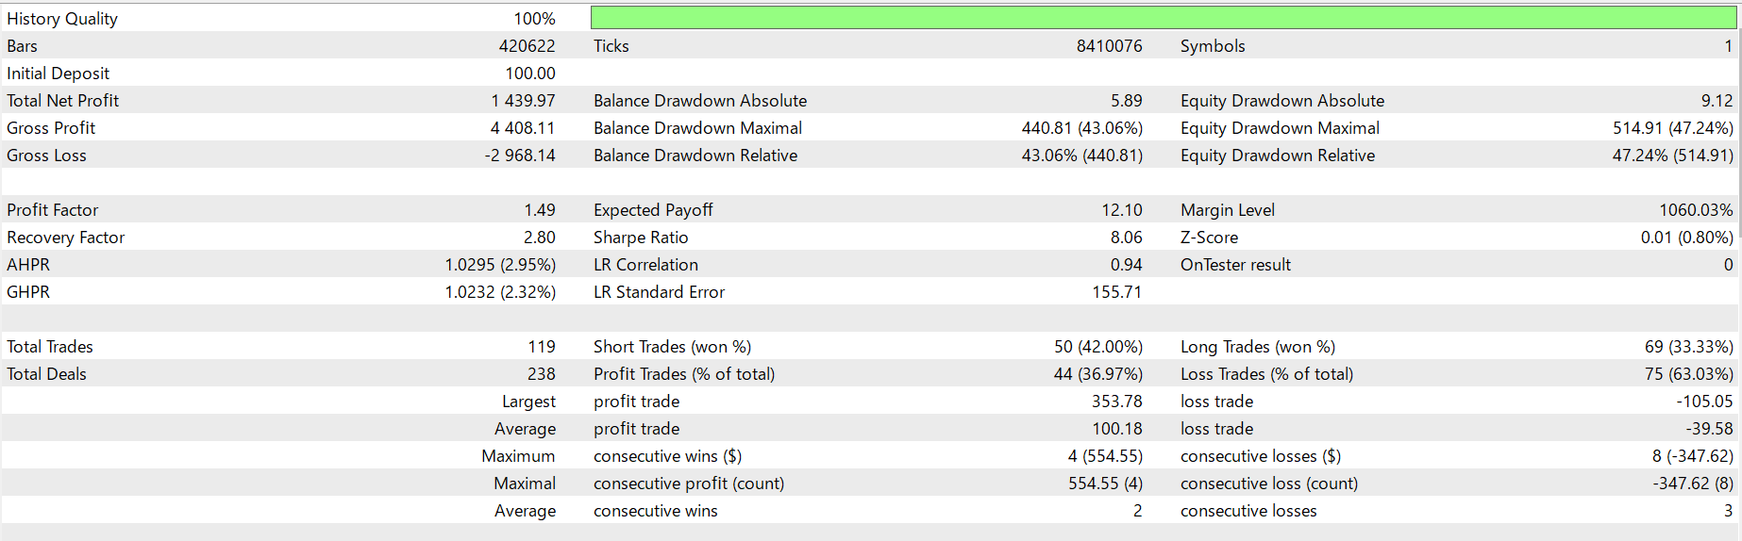Screen dimensions: 1742x541
Task: Select the Short Trades (won %) label
Action: click(x=672, y=347)
